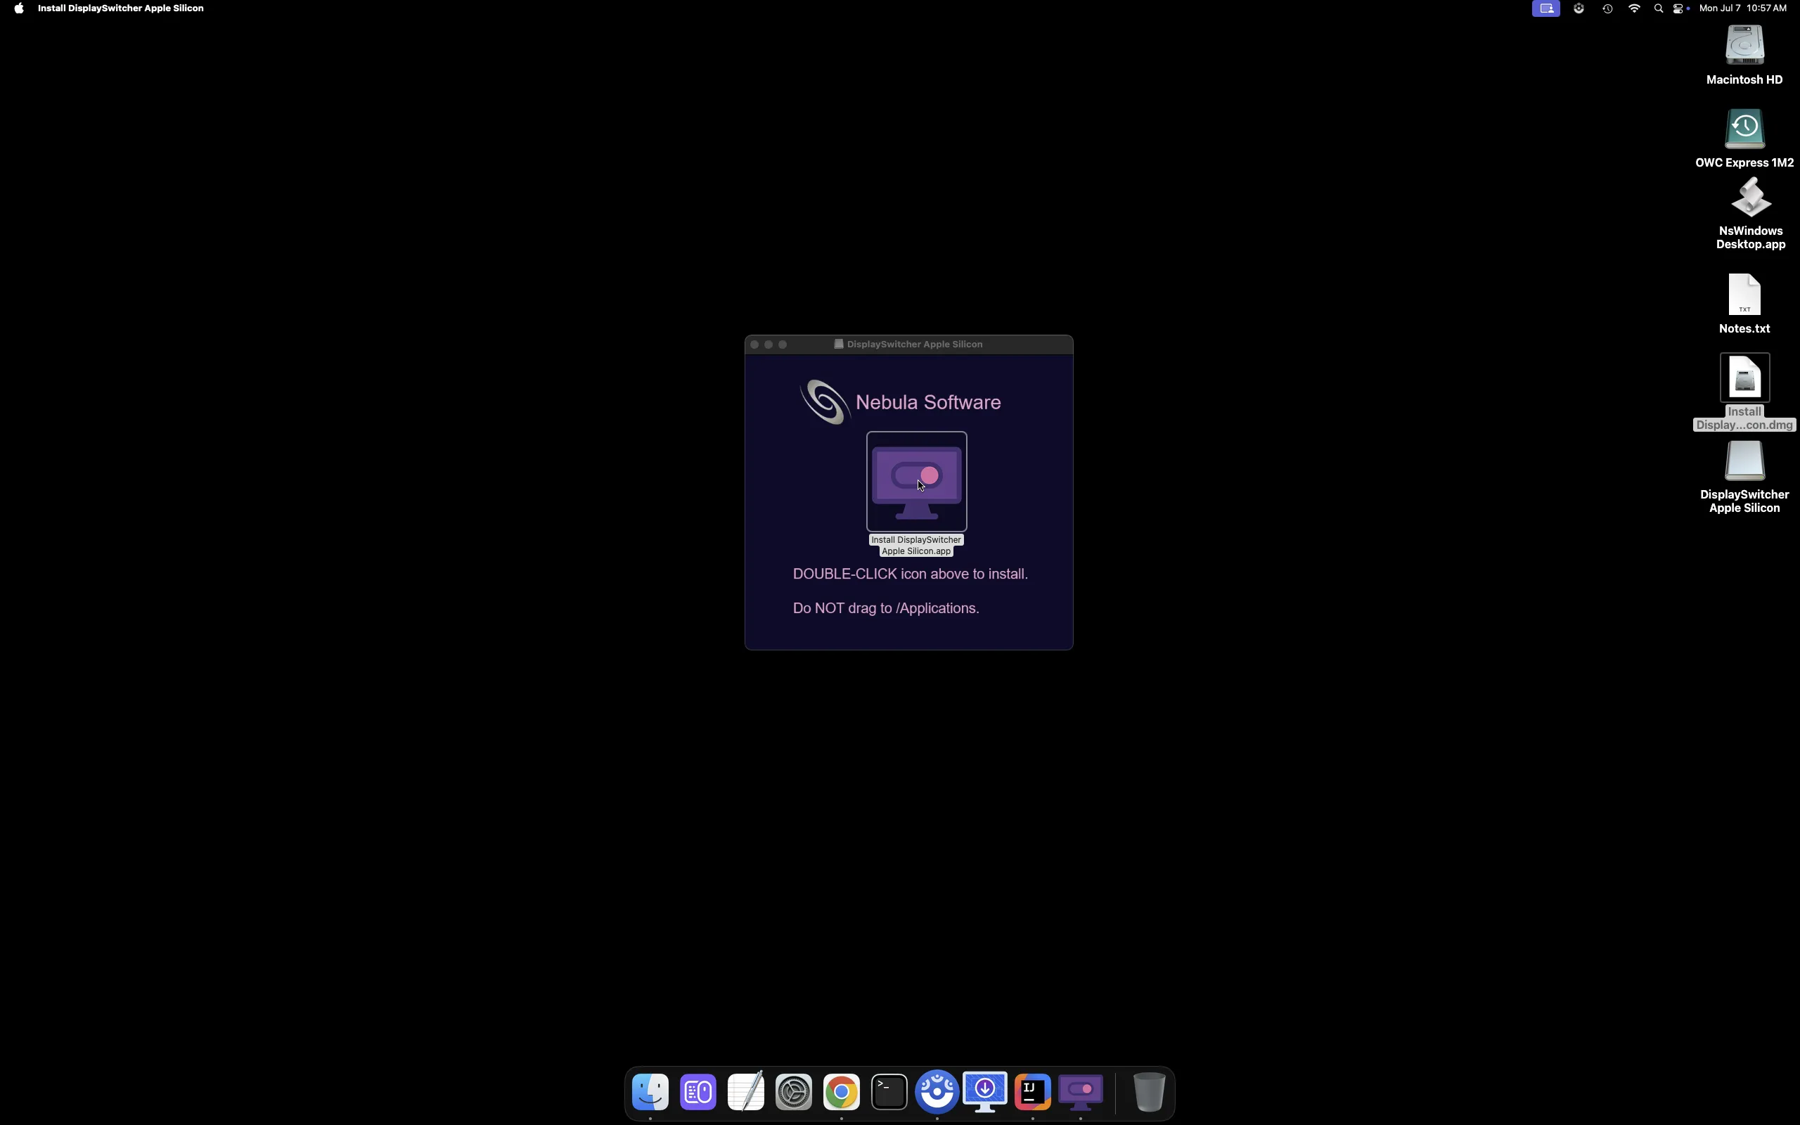Click the paw-face icon in menu bar
1800x1125 pixels.
pos(1580,8)
